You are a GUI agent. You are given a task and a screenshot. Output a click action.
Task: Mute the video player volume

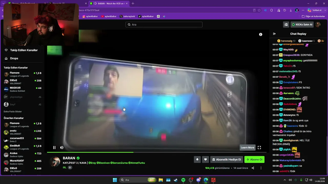coord(62,147)
